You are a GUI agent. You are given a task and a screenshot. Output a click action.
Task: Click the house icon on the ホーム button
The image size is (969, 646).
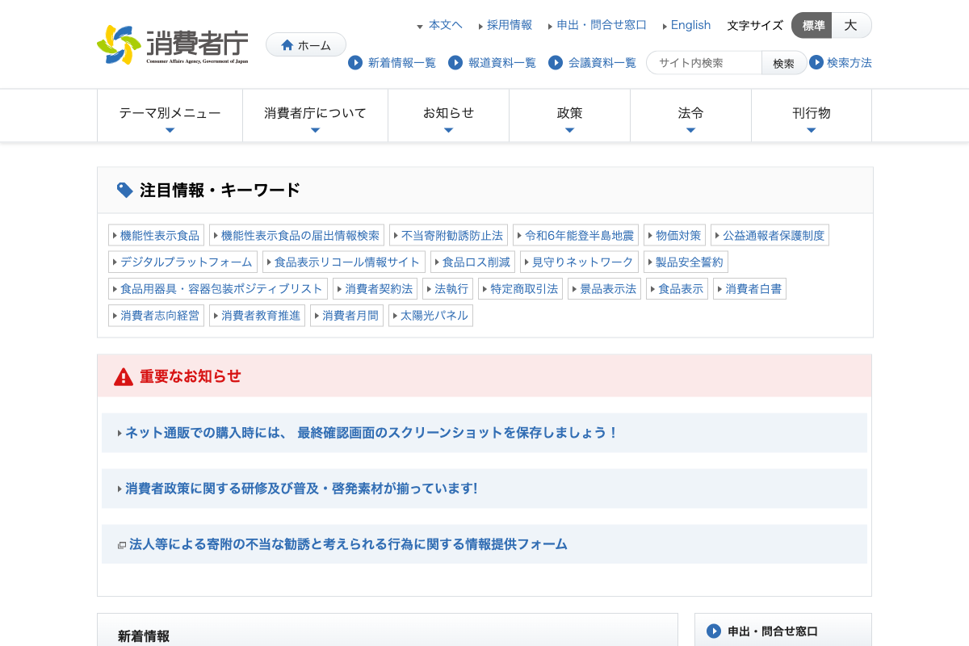[x=287, y=45]
